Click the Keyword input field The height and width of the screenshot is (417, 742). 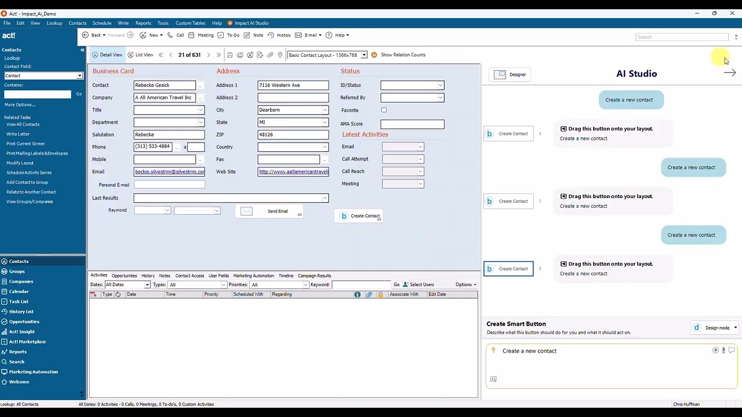(361, 285)
